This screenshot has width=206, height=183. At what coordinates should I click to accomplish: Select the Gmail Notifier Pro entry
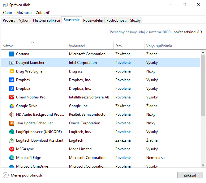[31, 97]
